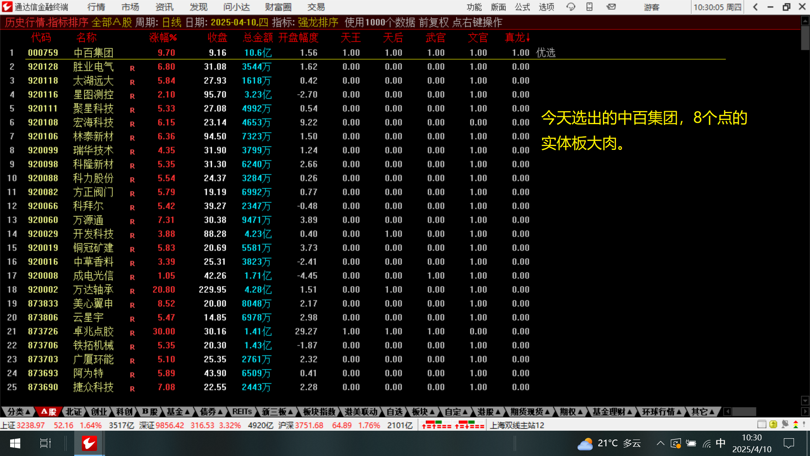
Task: Open the envelope messages icon
Action: click(611, 7)
